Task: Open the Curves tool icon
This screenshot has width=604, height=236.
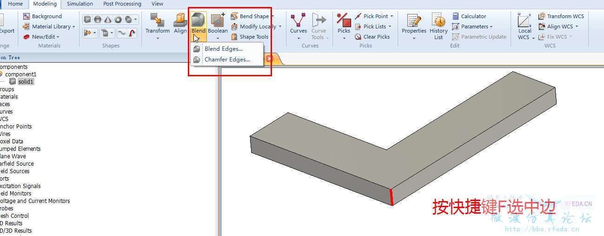Action: pos(298,20)
